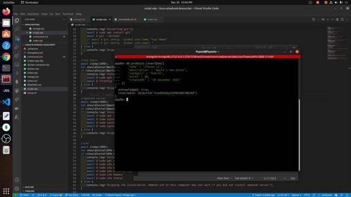The height and width of the screenshot is (197, 351).
Task: Open the Files app from the dock
Action: tap(6, 22)
